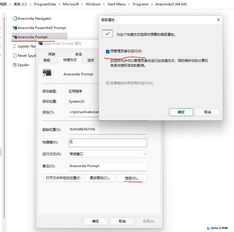Viewport: 234px width, 232px height.
Task: Switch to the 常规 tab
Action: pos(47,60)
